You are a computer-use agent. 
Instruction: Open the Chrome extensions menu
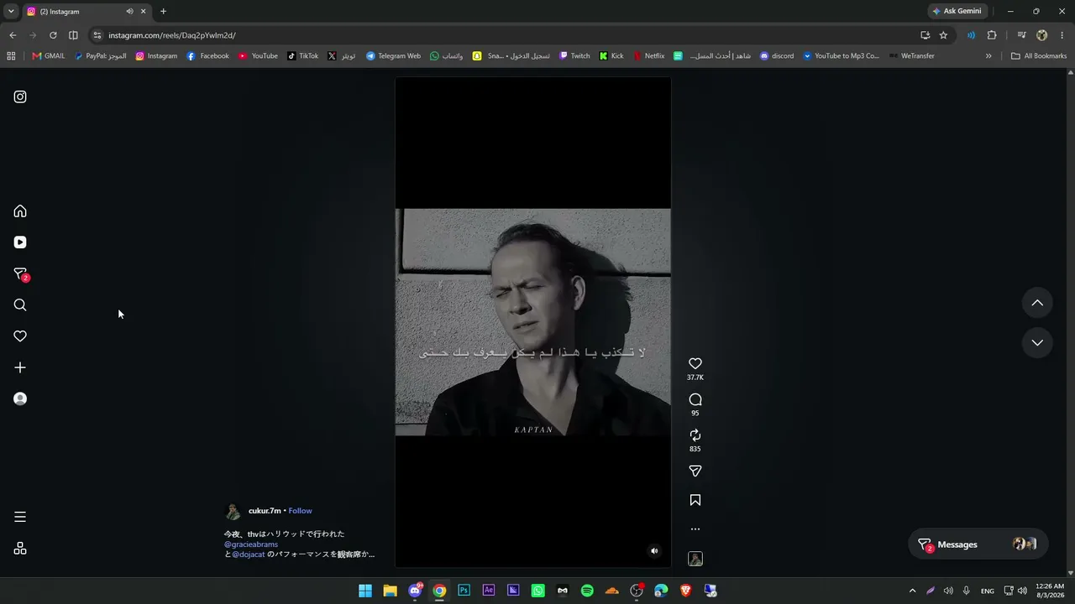[x=992, y=35]
